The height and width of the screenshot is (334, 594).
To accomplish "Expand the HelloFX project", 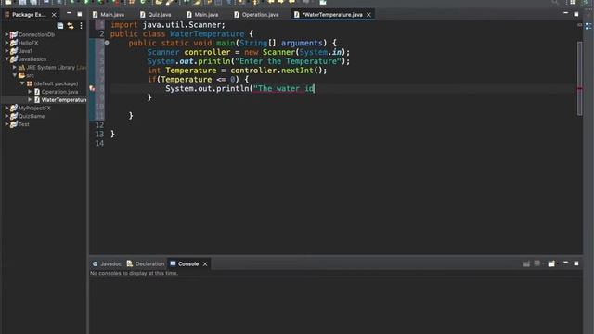I will tap(6, 43).
